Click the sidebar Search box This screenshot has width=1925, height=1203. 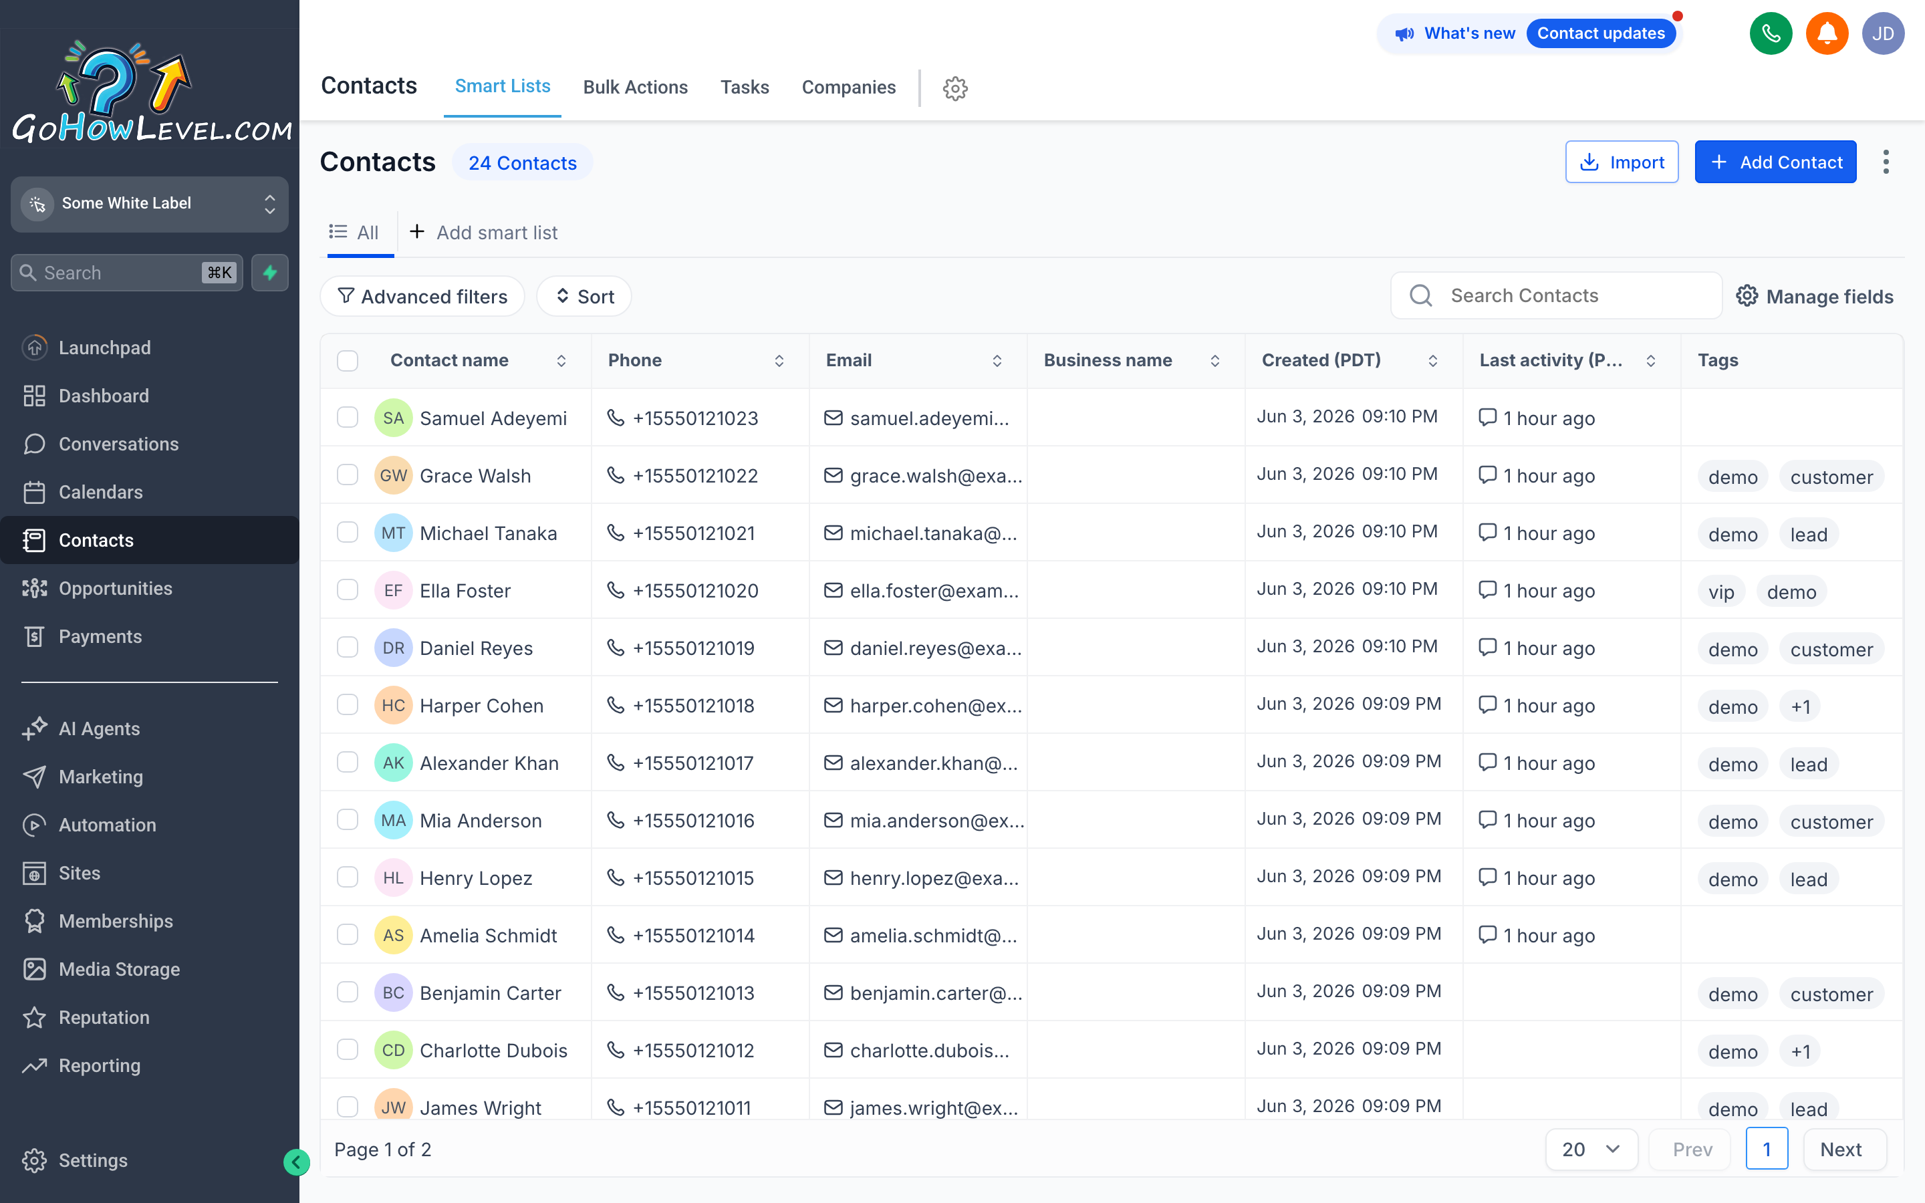pos(126,273)
